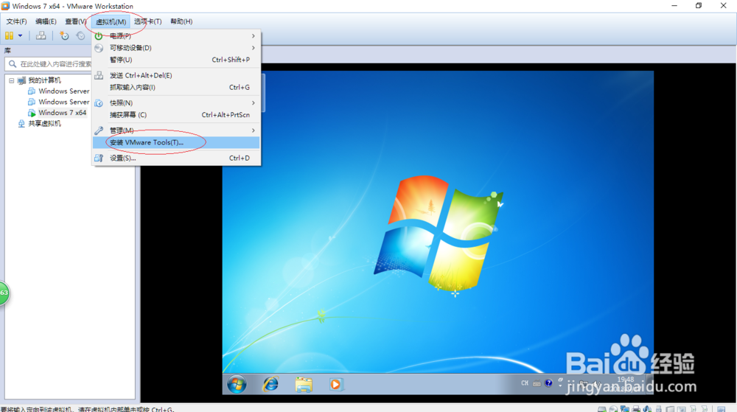Click the settings icon beside 设置(S)...

click(x=99, y=158)
